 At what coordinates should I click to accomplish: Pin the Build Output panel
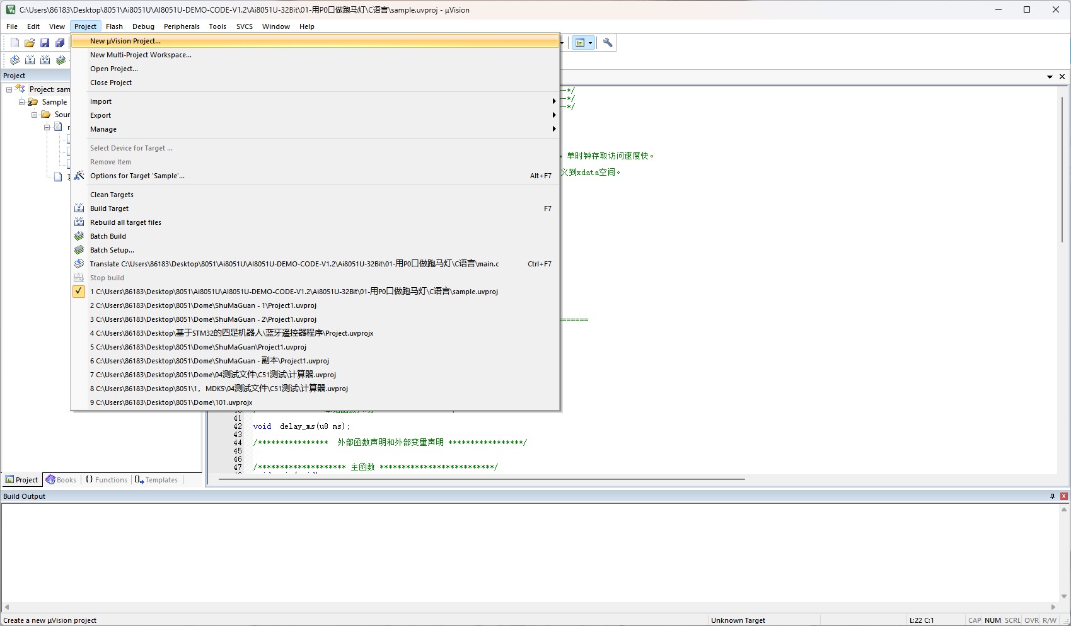(1052, 496)
